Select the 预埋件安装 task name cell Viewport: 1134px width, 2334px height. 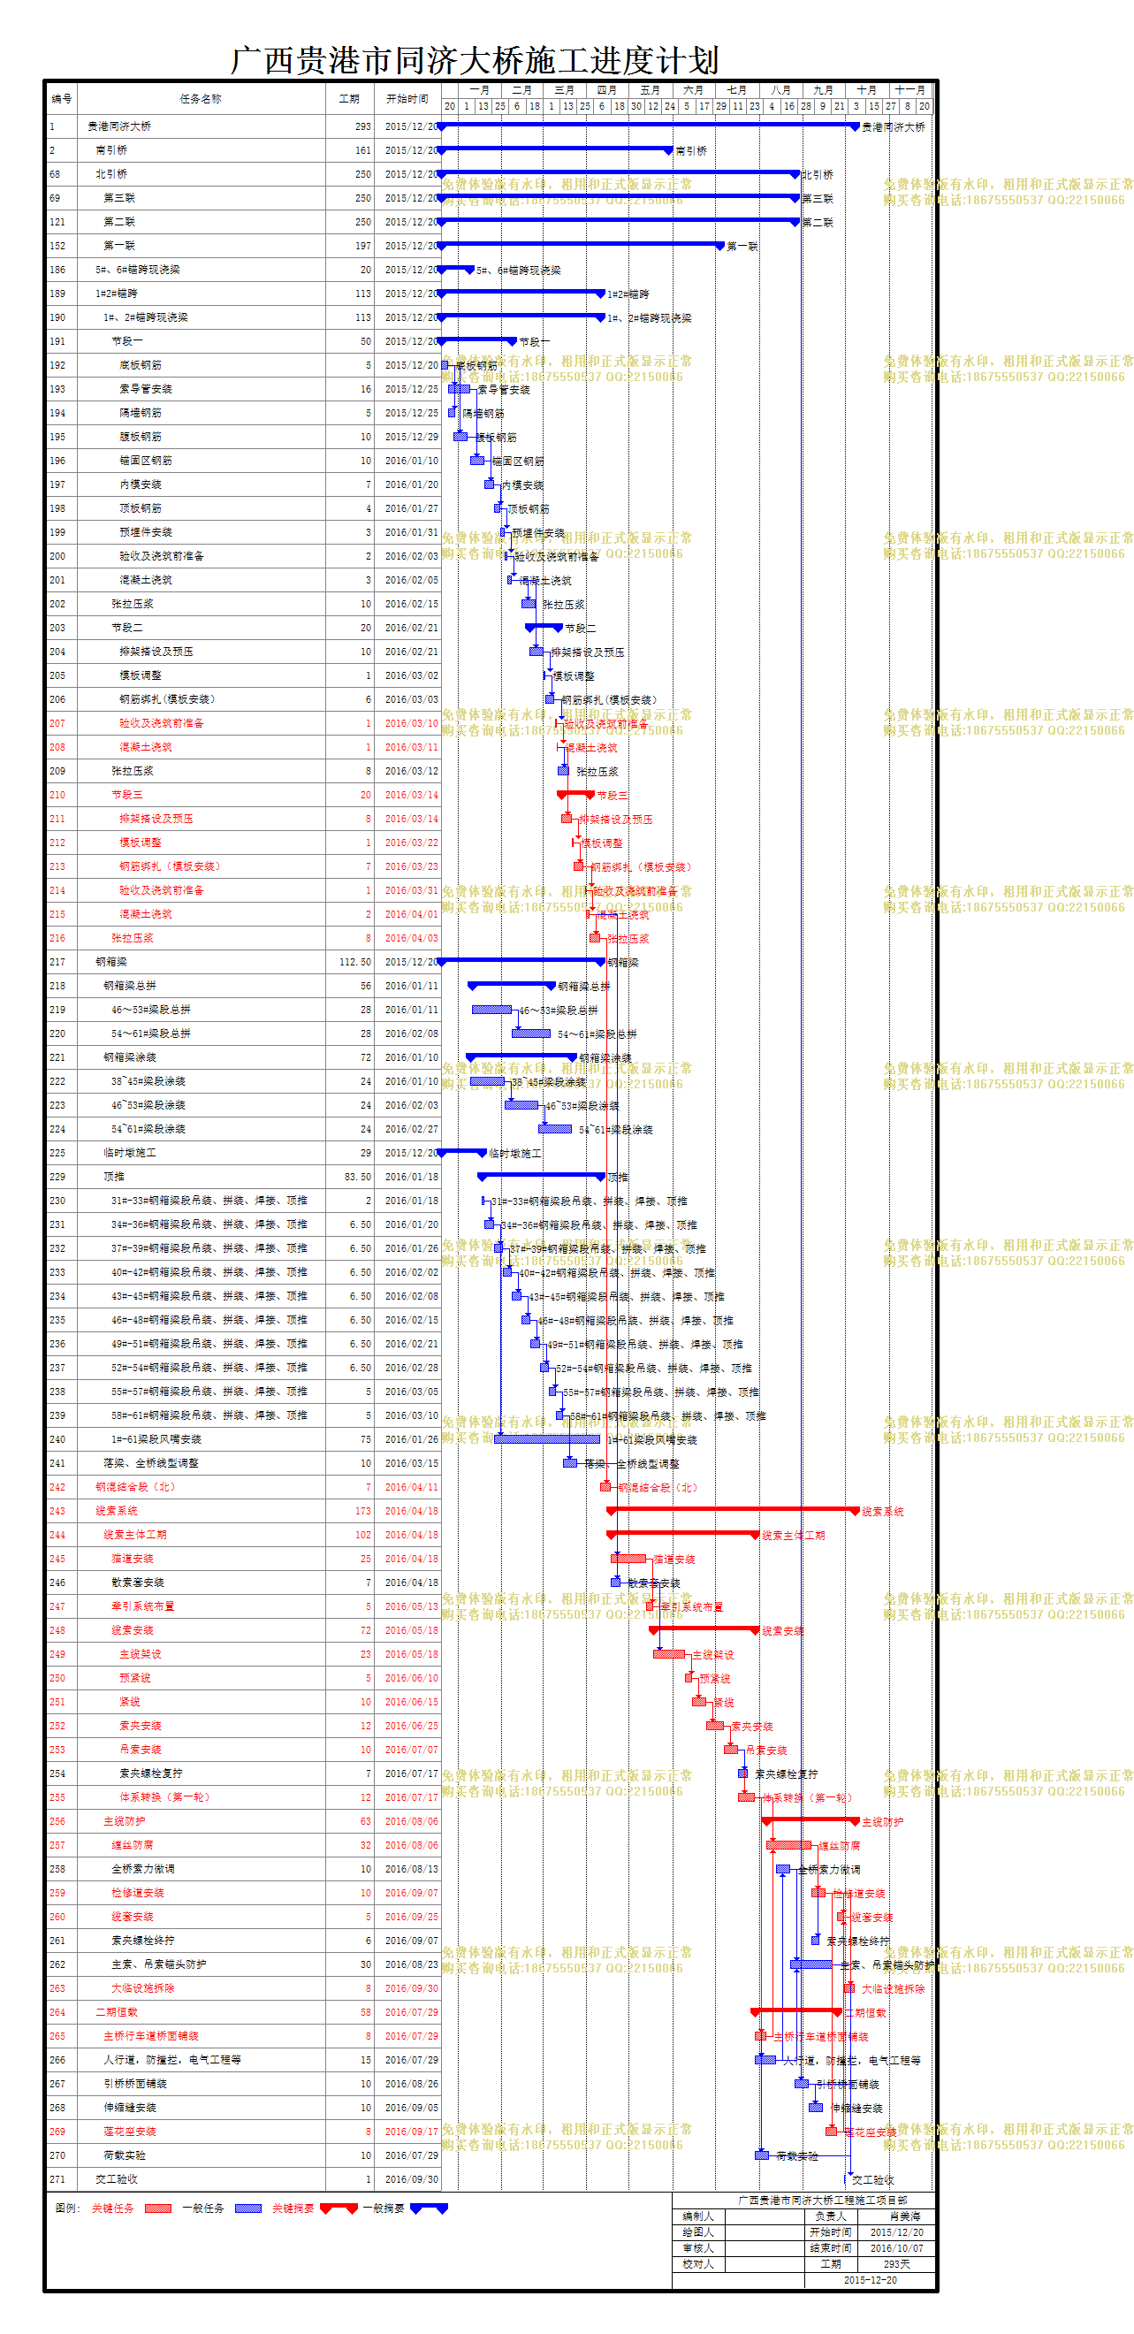pyautogui.click(x=145, y=532)
